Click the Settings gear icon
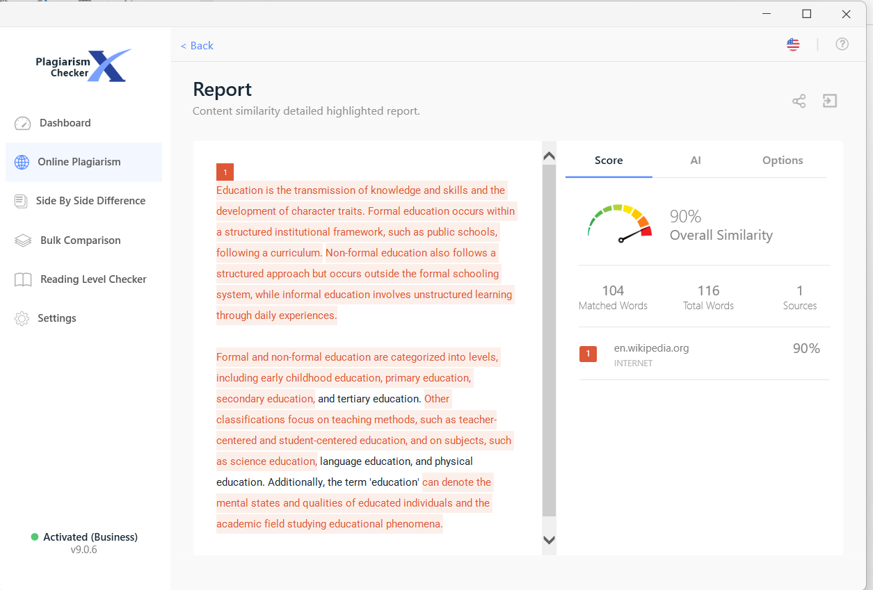 click(x=22, y=318)
